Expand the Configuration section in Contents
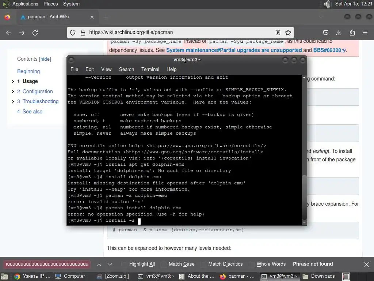Image resolution: width=374 pixels, height=281 pixels. (x=13, y=91)
